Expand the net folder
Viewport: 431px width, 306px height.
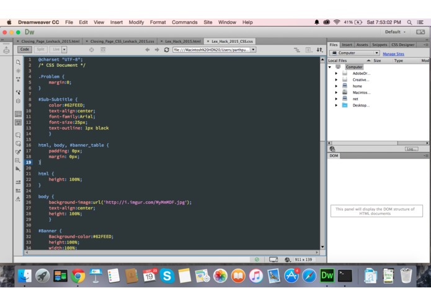click(x=336, y=98)
